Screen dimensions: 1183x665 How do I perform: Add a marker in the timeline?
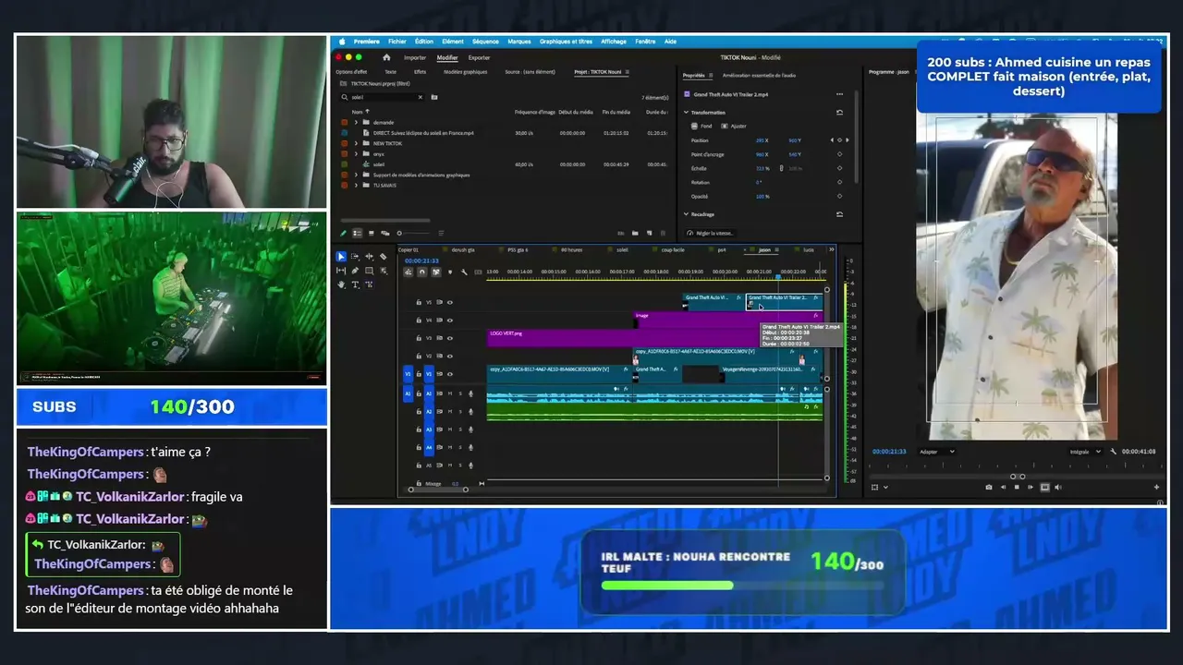click(x=450, y=272)
